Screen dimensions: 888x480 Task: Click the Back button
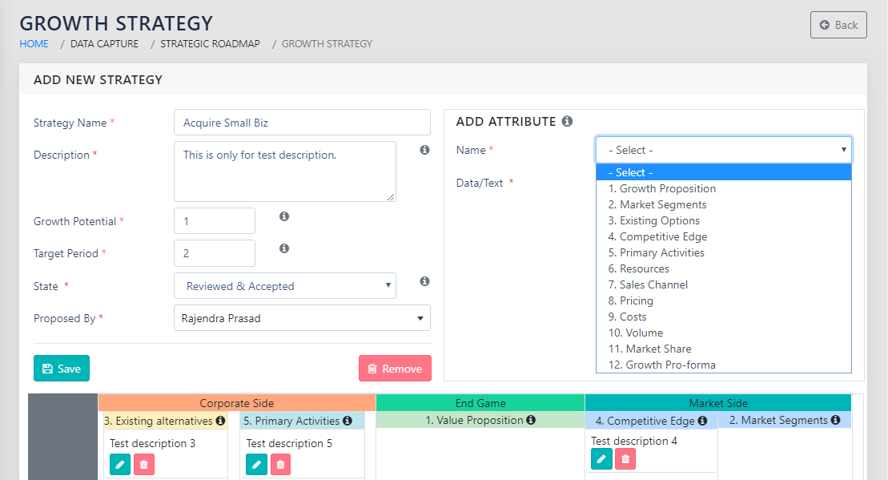(x=838, y=25)
